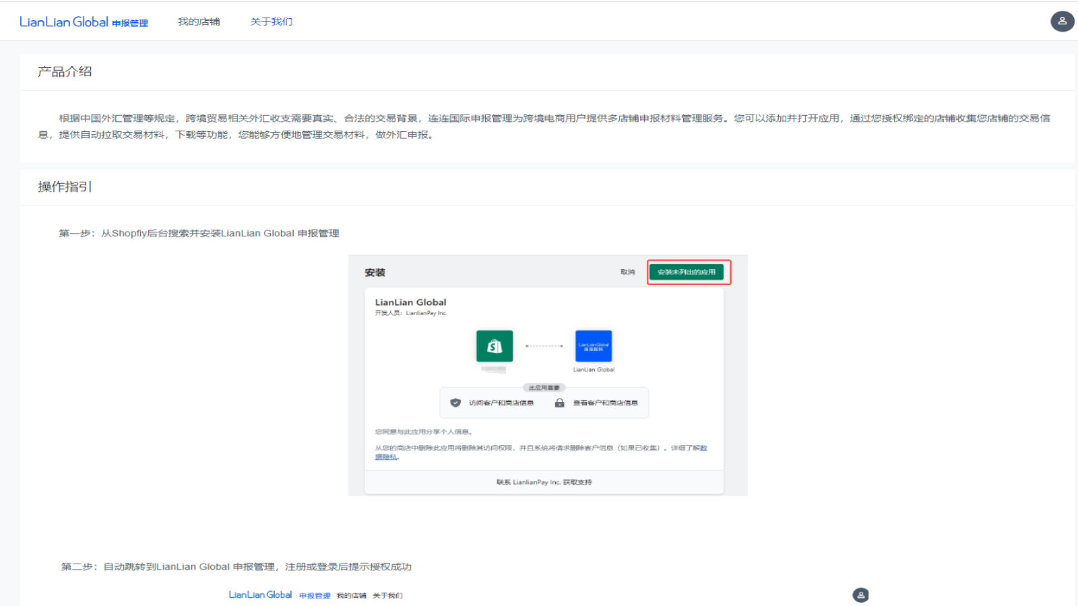Click the lock icon beside 查看客户和商店信息
This screenshot has width=1078, height=606.
[x=559, y=403]
